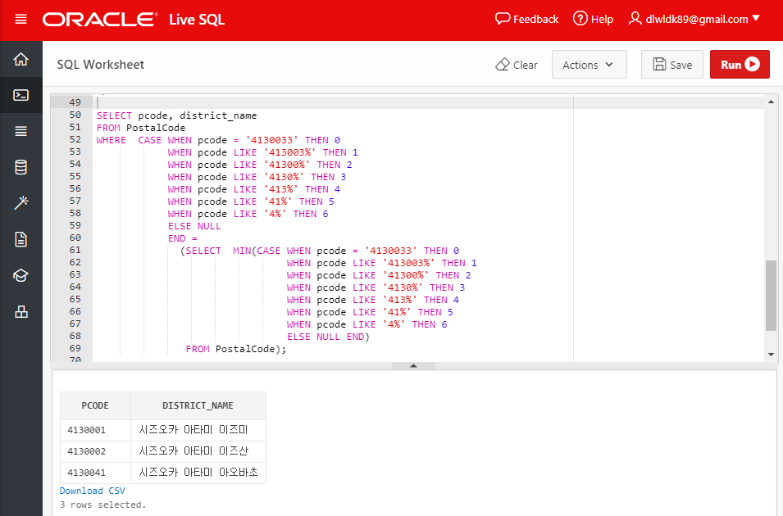783x516 pixels.
Task: Click the SELECT keyword on line 50
Action: pyautogui.click(x=114, y=115)
